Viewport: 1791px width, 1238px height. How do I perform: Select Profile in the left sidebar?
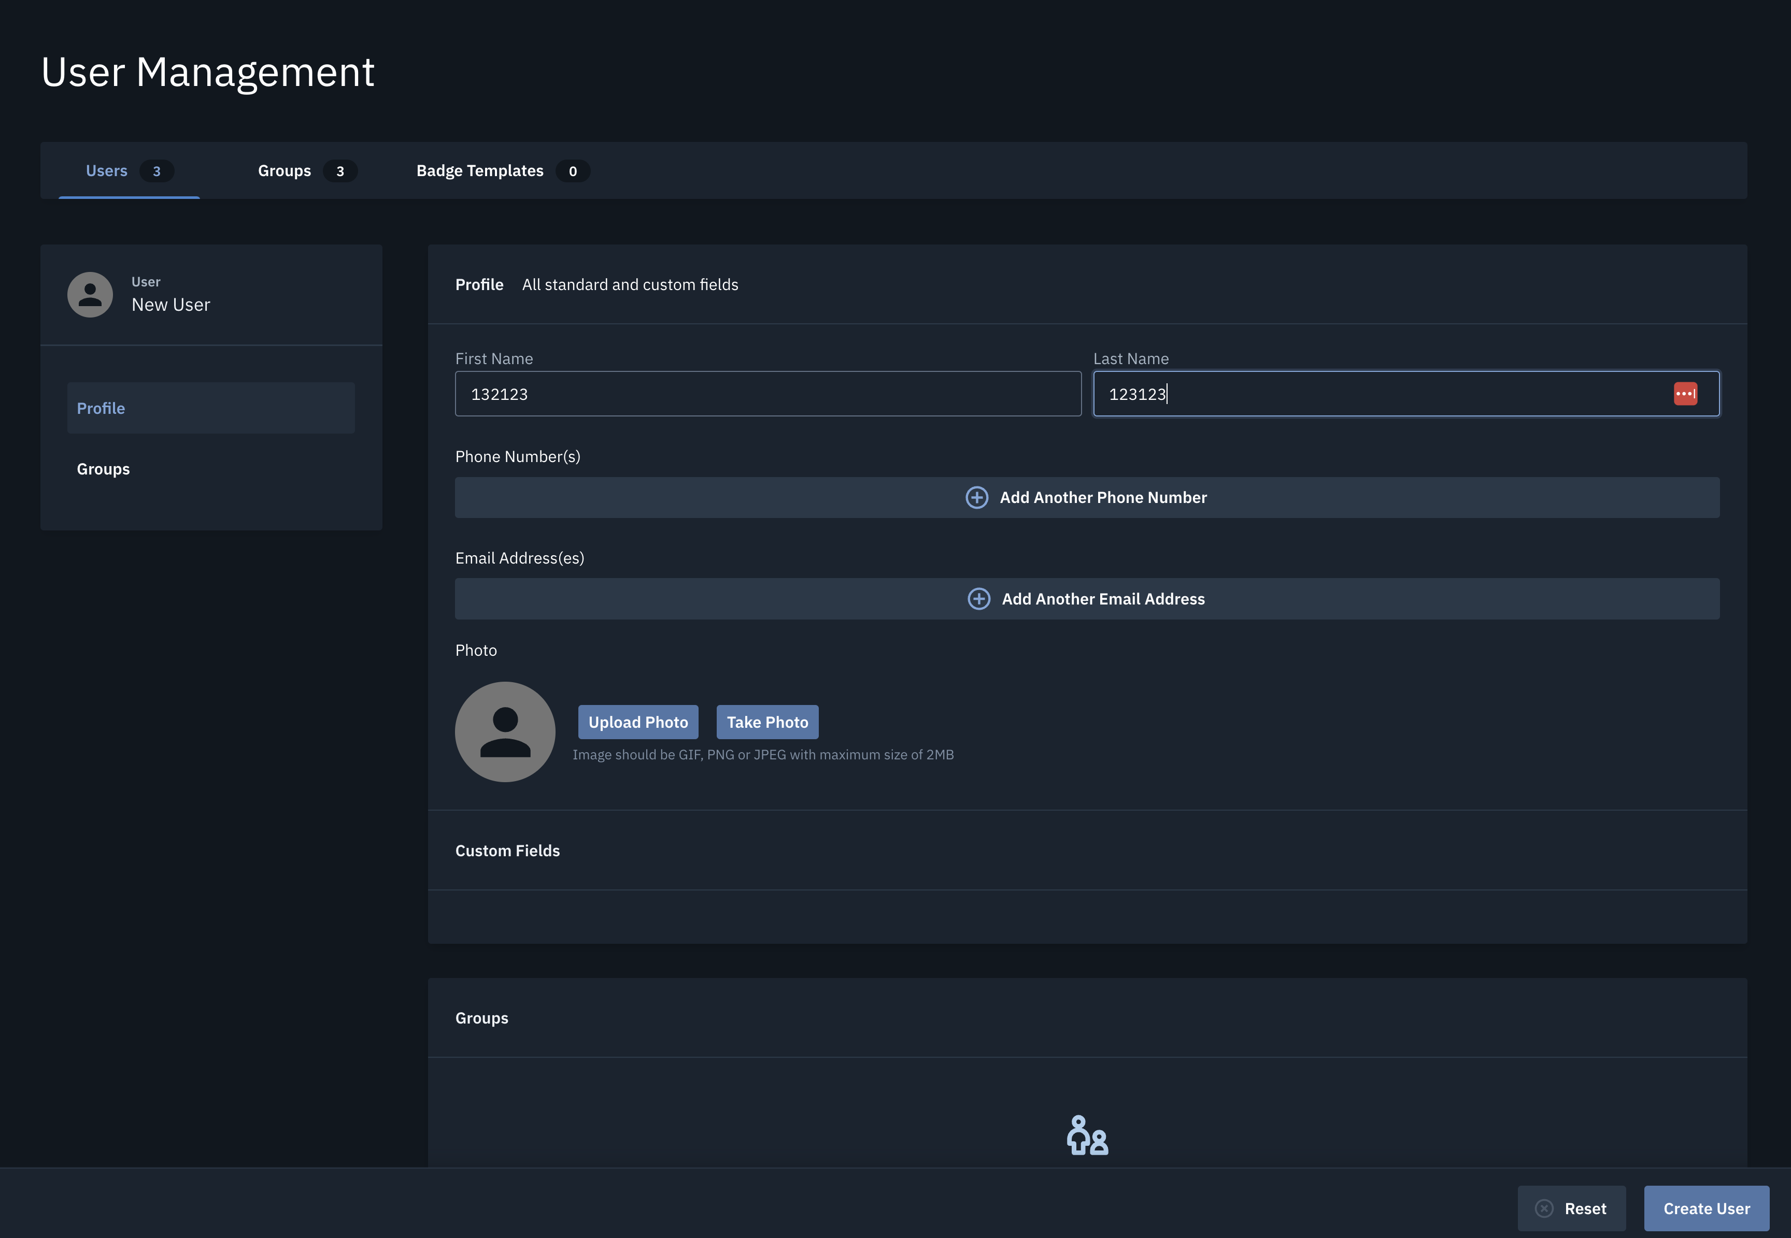pos(101,407)
